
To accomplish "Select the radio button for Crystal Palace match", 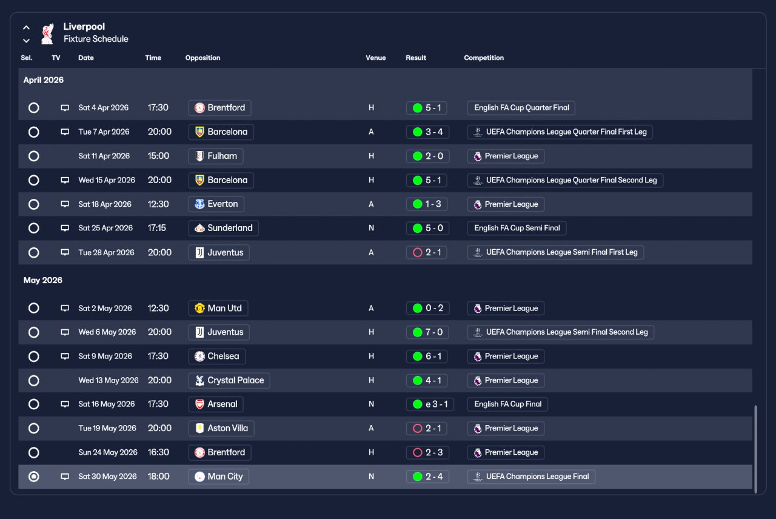I will (x=34, y=381).
